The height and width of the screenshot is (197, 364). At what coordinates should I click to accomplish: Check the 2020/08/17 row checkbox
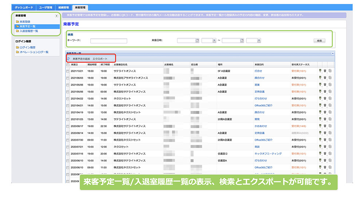[68, 126]
